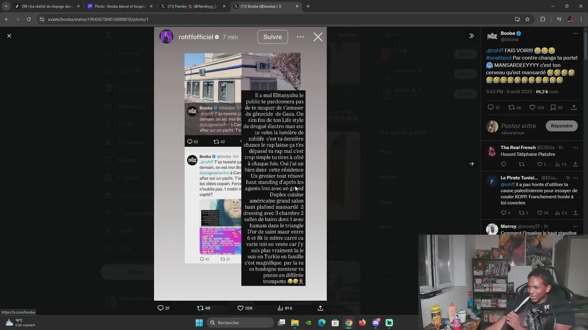The image size is (588, 330).
Task: Open Tha Real French profile avatar
Action: pyautogui.click(x=492, y=151)
